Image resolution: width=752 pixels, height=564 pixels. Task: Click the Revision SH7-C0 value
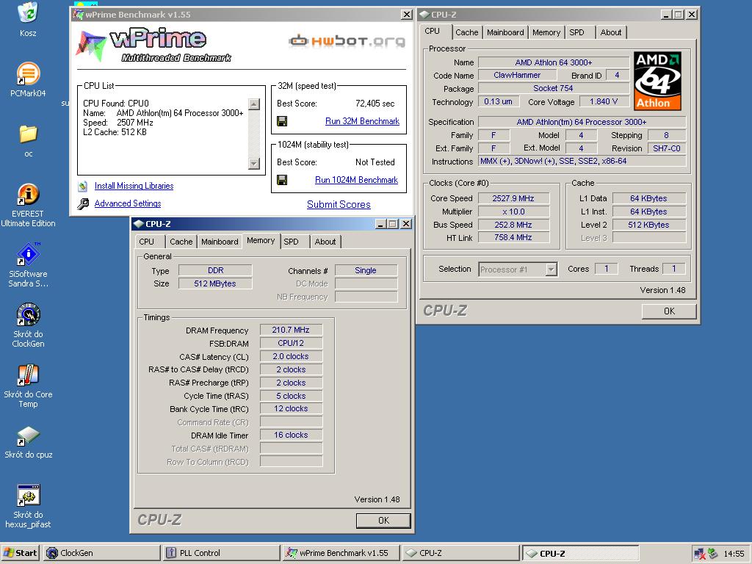coord(667,148)
